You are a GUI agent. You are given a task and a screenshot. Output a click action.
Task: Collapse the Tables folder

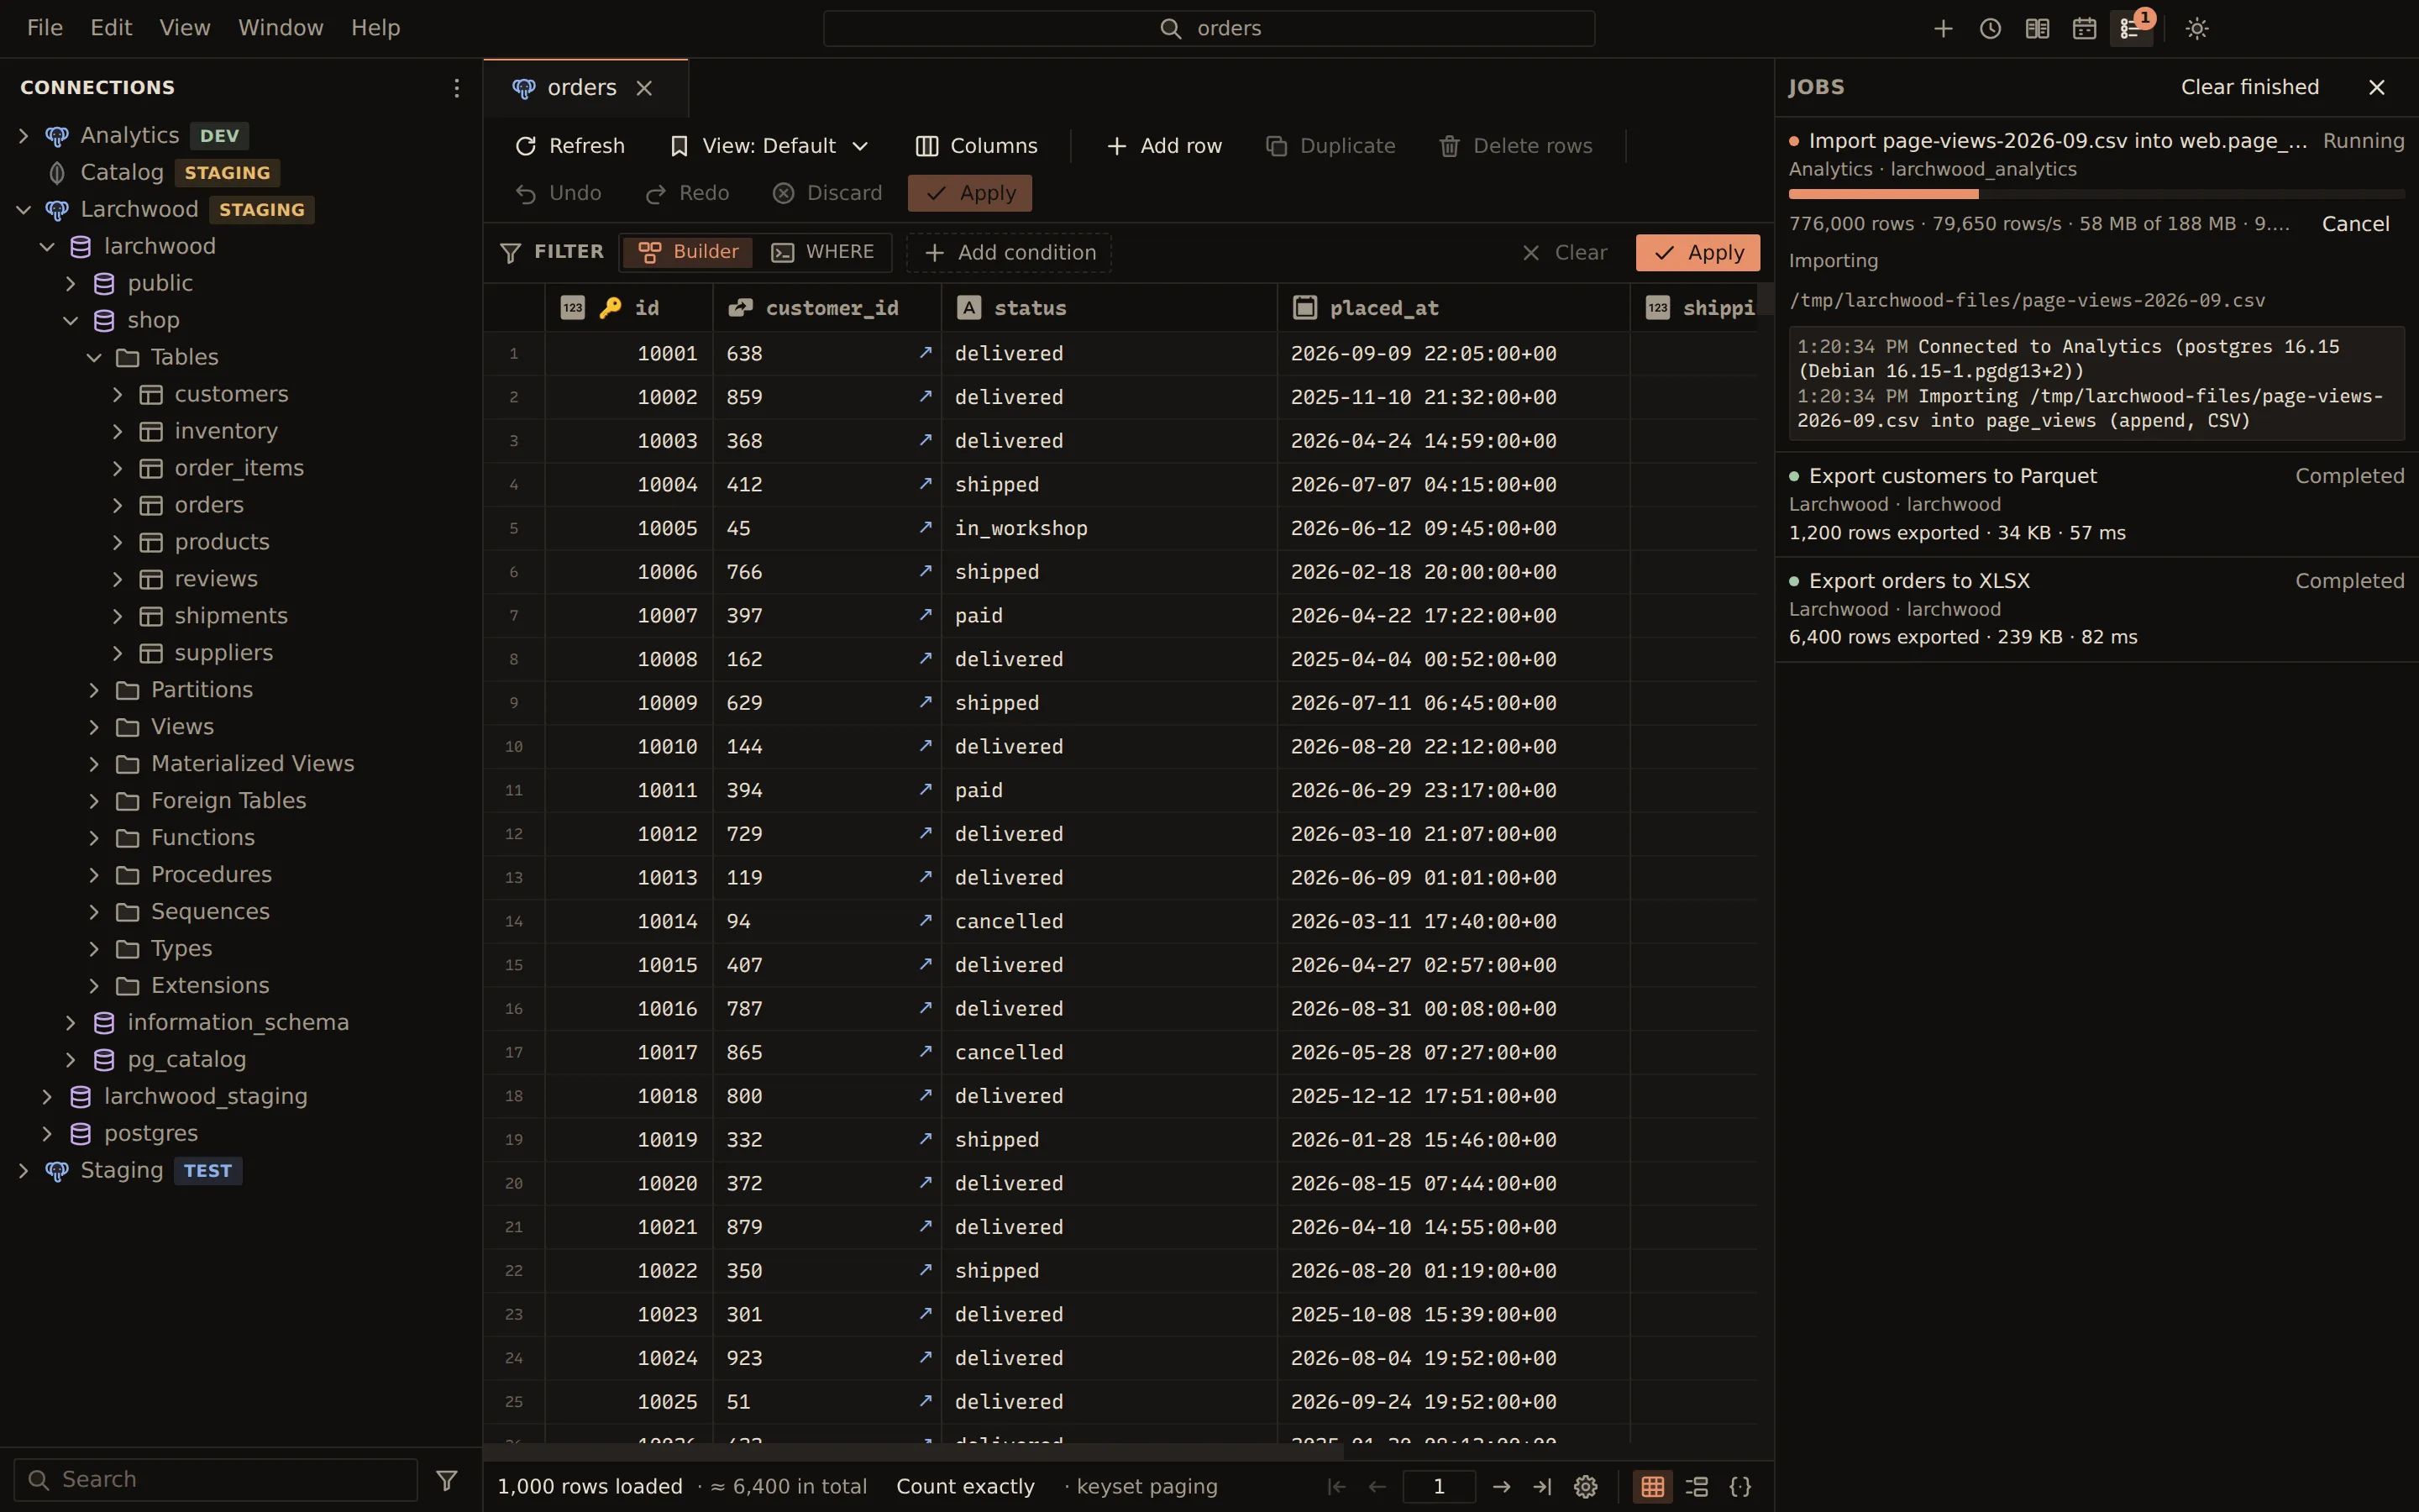click(x=94, y=358)
